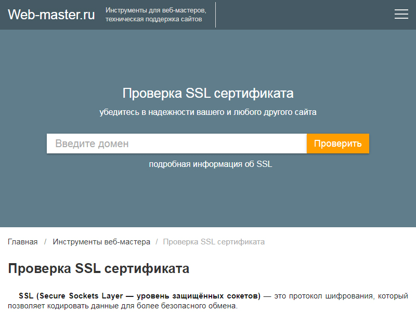The width and height of the screenshot is (416, 312).
Task: Select the bold SSL definition text
Action: pyautogui.click(x=139, y=294)
